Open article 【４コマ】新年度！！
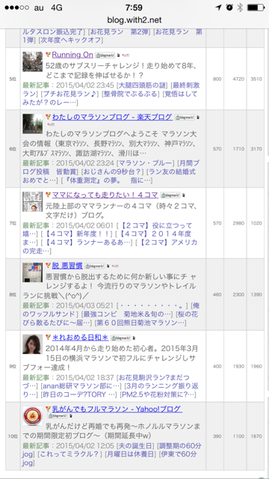 [78, 234]
